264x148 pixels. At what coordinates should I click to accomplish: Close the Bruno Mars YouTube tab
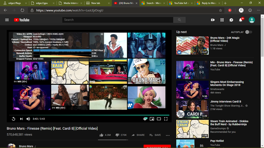tap(136, 3)
